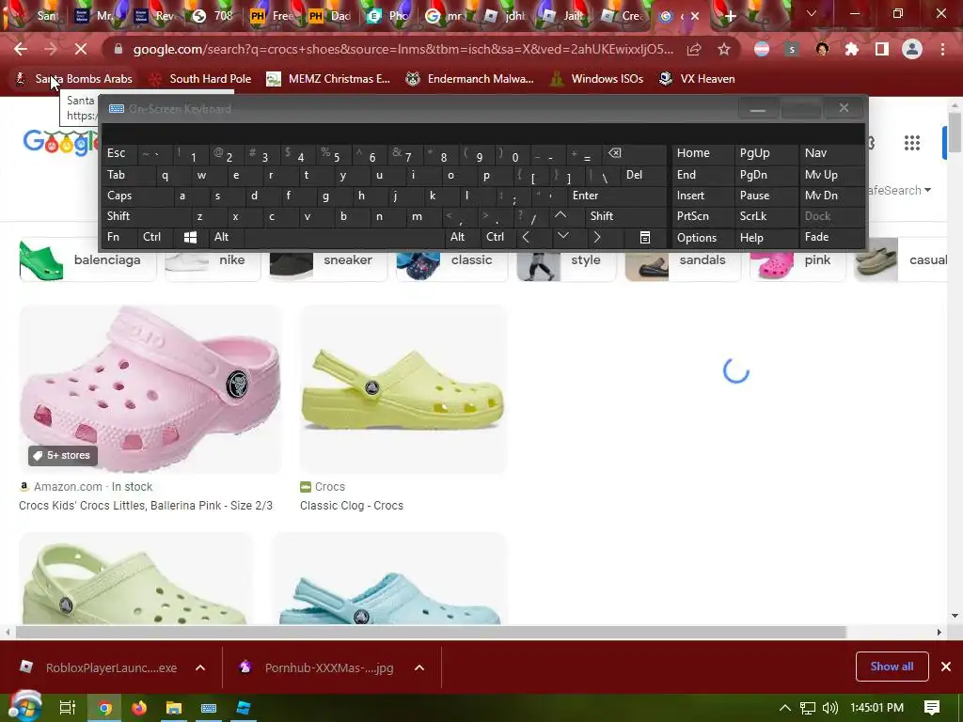Screen dimensions: 963x722
Task: Click the horizontal scrollbar at page bottom
Action: pos(430,633)
